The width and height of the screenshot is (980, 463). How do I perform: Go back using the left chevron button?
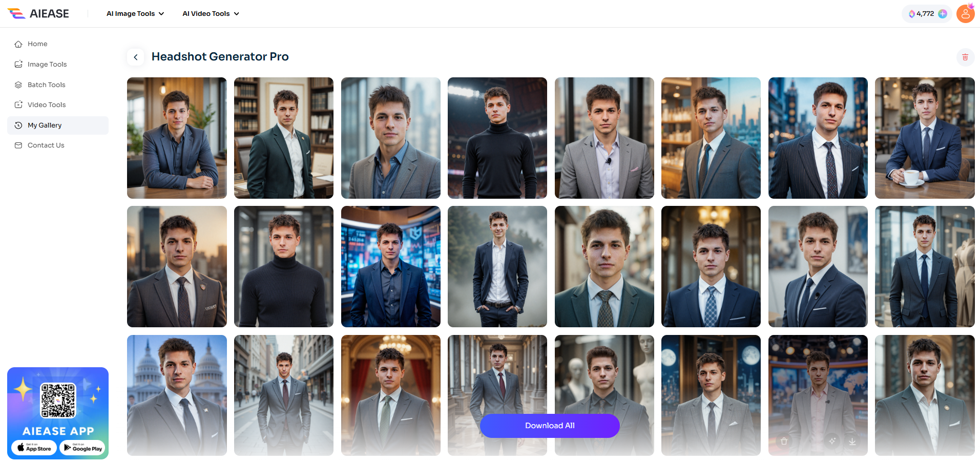pos(136,57)
